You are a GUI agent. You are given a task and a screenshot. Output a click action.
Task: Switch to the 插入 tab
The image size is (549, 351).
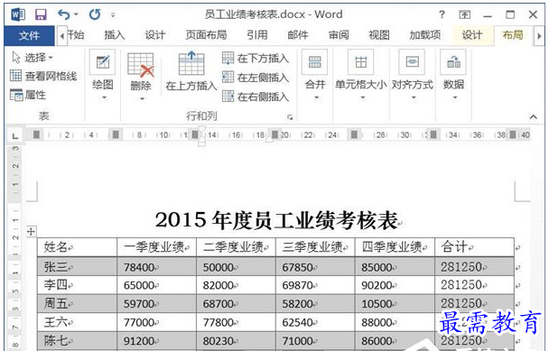pos(115,35)
